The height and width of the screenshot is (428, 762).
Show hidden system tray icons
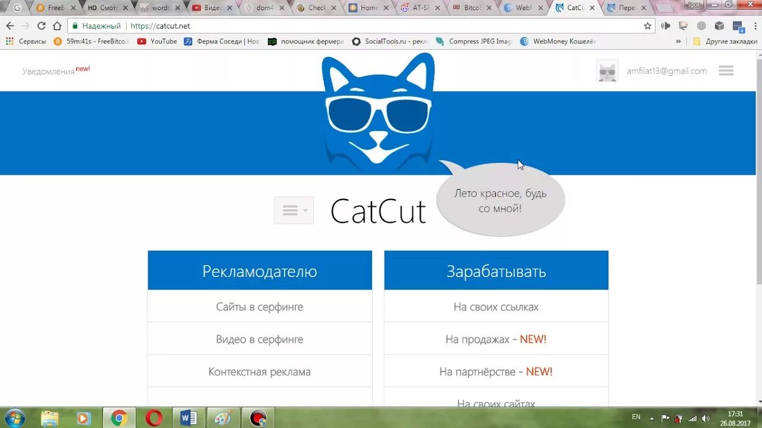[652, 418]
